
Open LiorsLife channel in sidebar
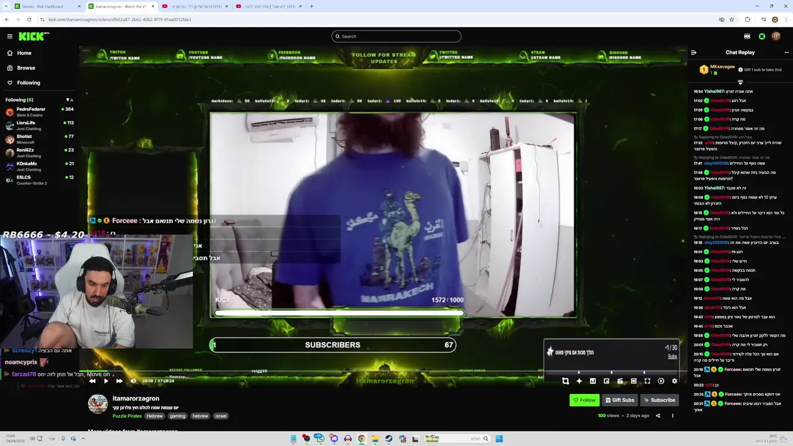[38, 125]
